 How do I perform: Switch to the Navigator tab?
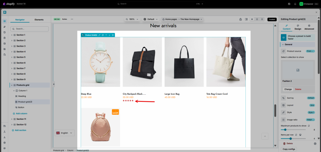20,20
